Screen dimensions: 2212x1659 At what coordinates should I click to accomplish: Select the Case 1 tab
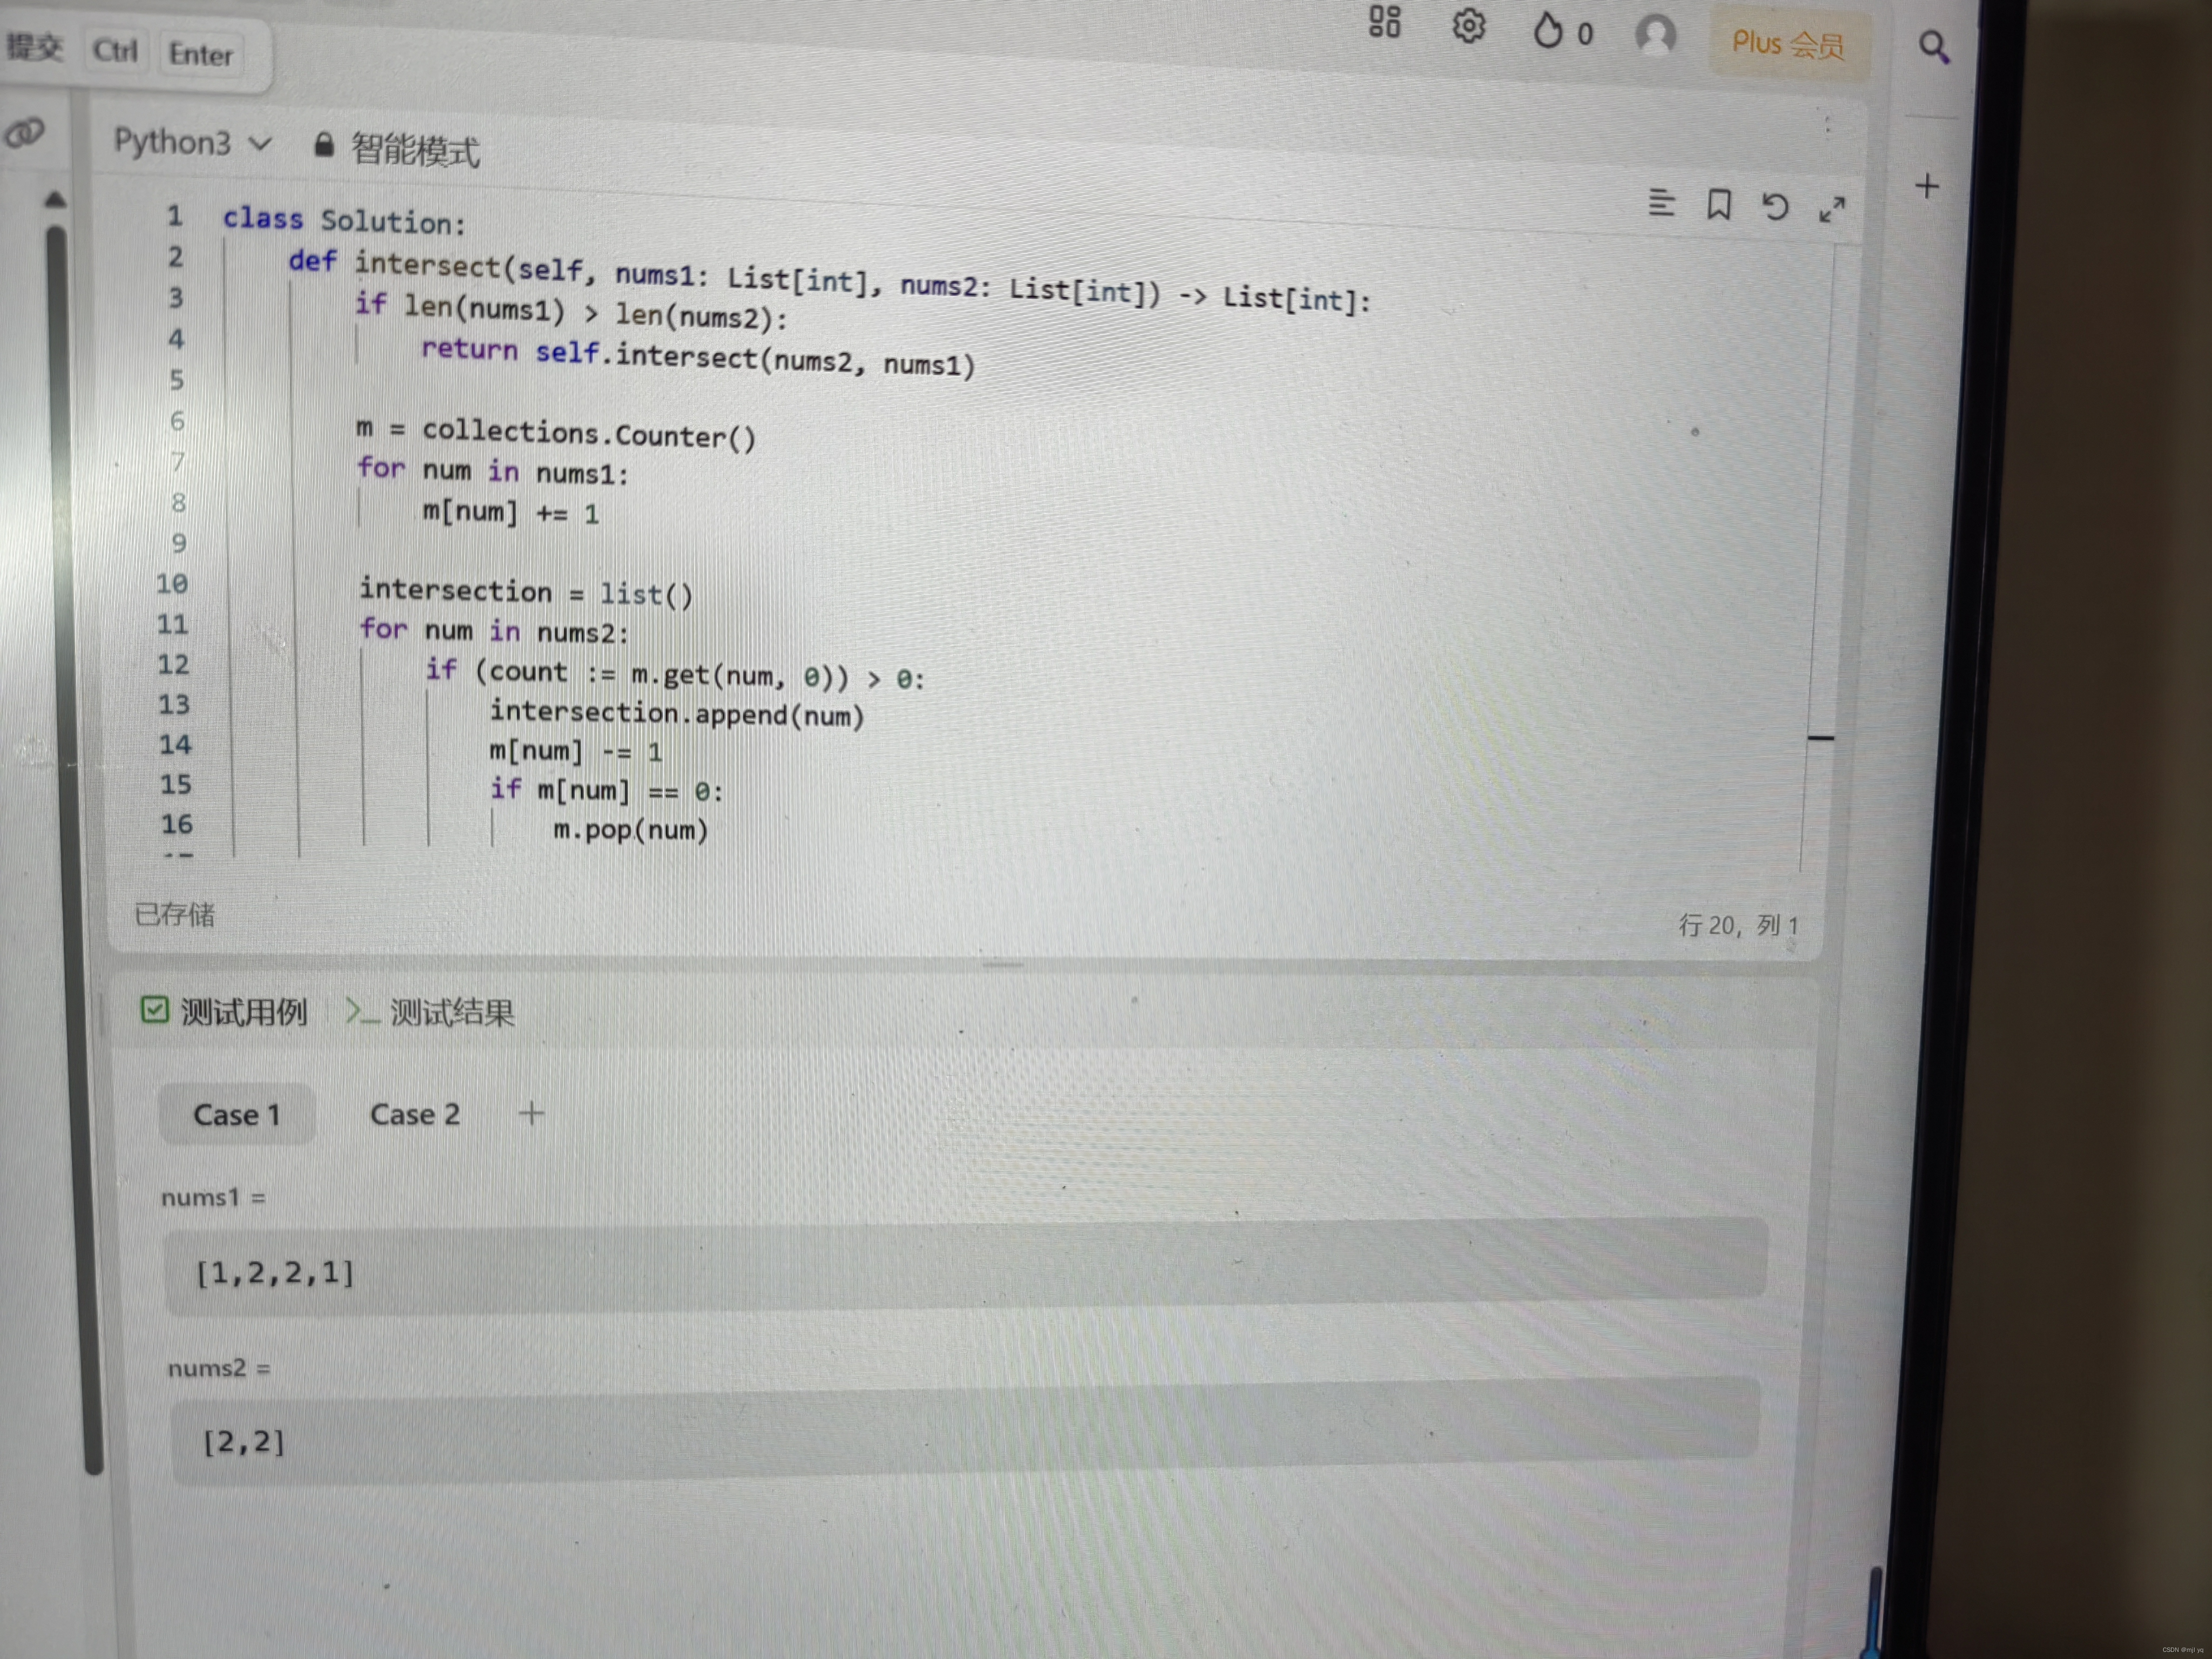[237, 1114]
